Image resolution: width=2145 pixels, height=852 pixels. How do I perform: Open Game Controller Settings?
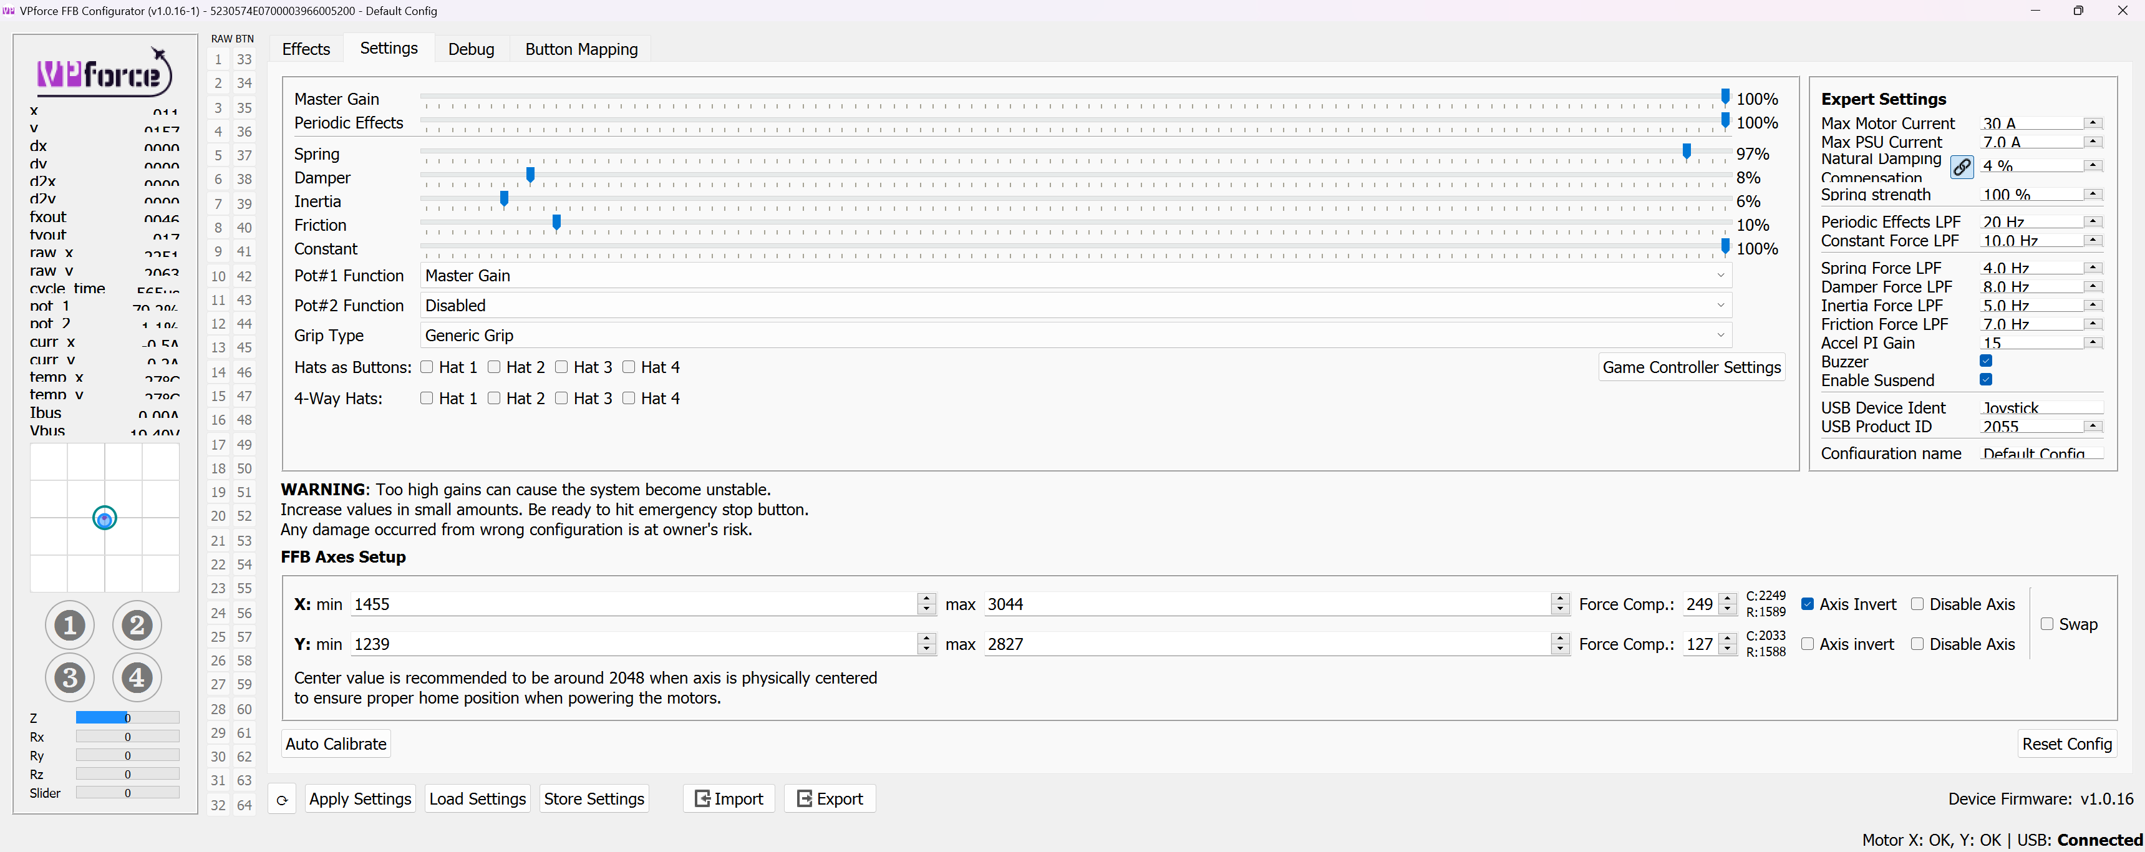pos(1691,367)
